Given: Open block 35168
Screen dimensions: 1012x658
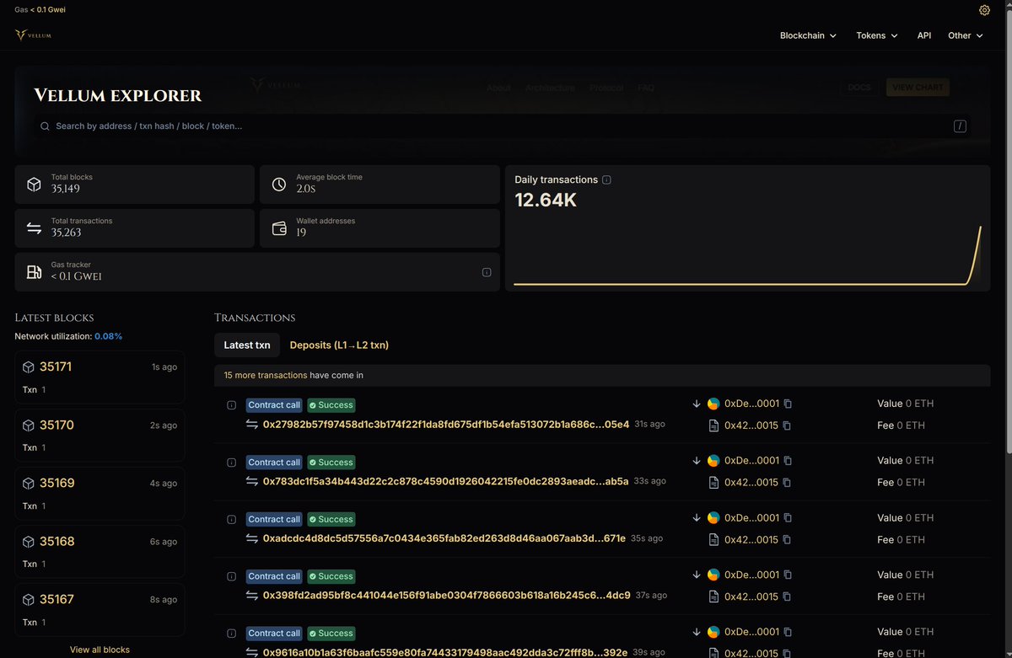Looking at the screenshot, I should coord(57,542).
